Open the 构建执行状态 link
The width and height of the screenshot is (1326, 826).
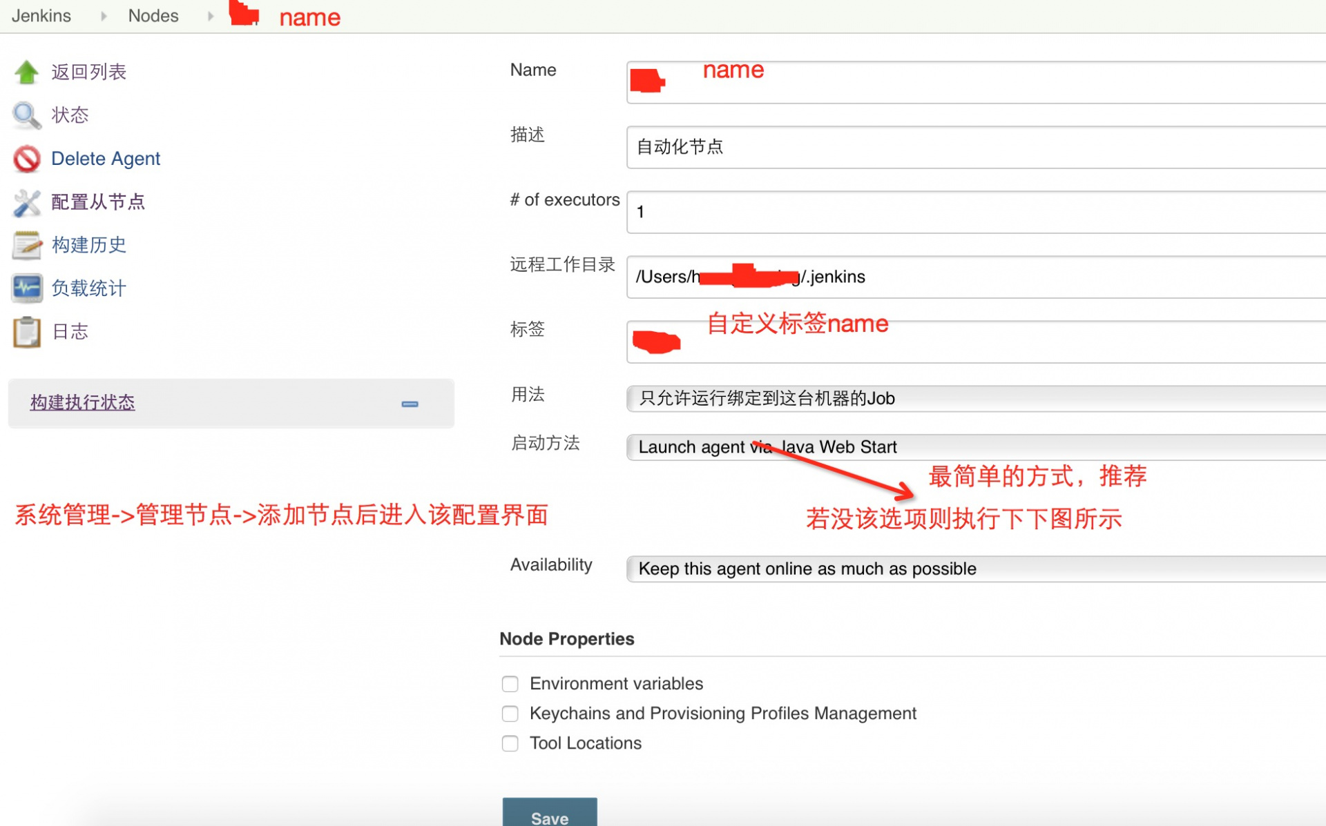pos(82,402)
